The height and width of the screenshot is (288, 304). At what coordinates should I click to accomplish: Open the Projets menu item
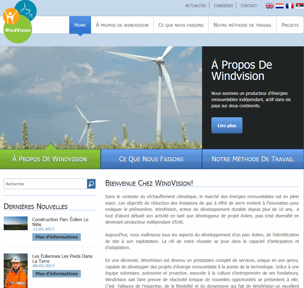click(290, 25)
